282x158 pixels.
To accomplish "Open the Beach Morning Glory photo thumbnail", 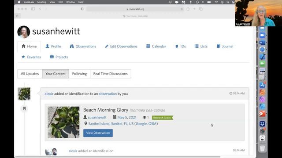I will click(x=63, y=122).
